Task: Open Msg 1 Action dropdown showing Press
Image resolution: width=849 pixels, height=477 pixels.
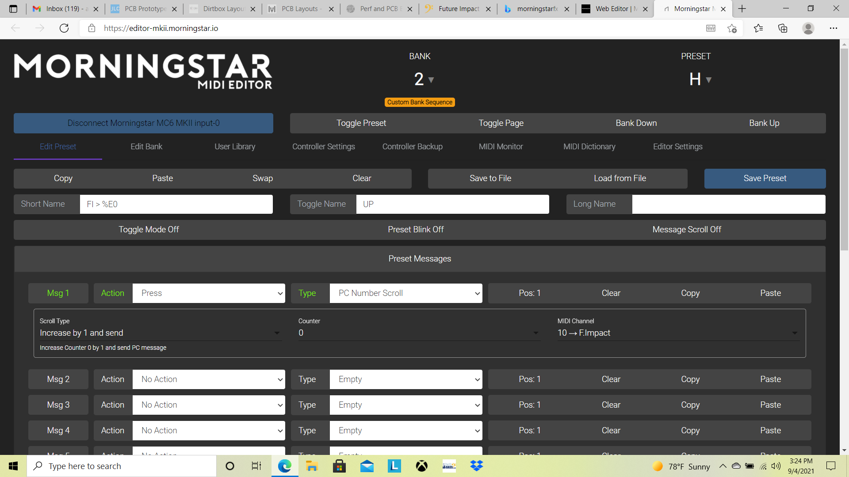Action: pyautogui.click(x=209, y=293)
